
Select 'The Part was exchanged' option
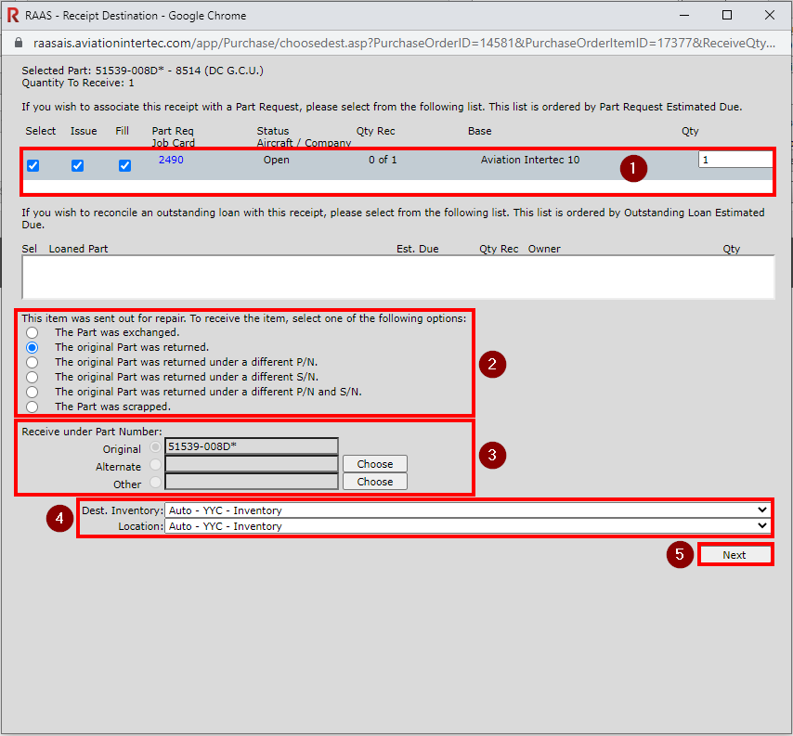32,332
